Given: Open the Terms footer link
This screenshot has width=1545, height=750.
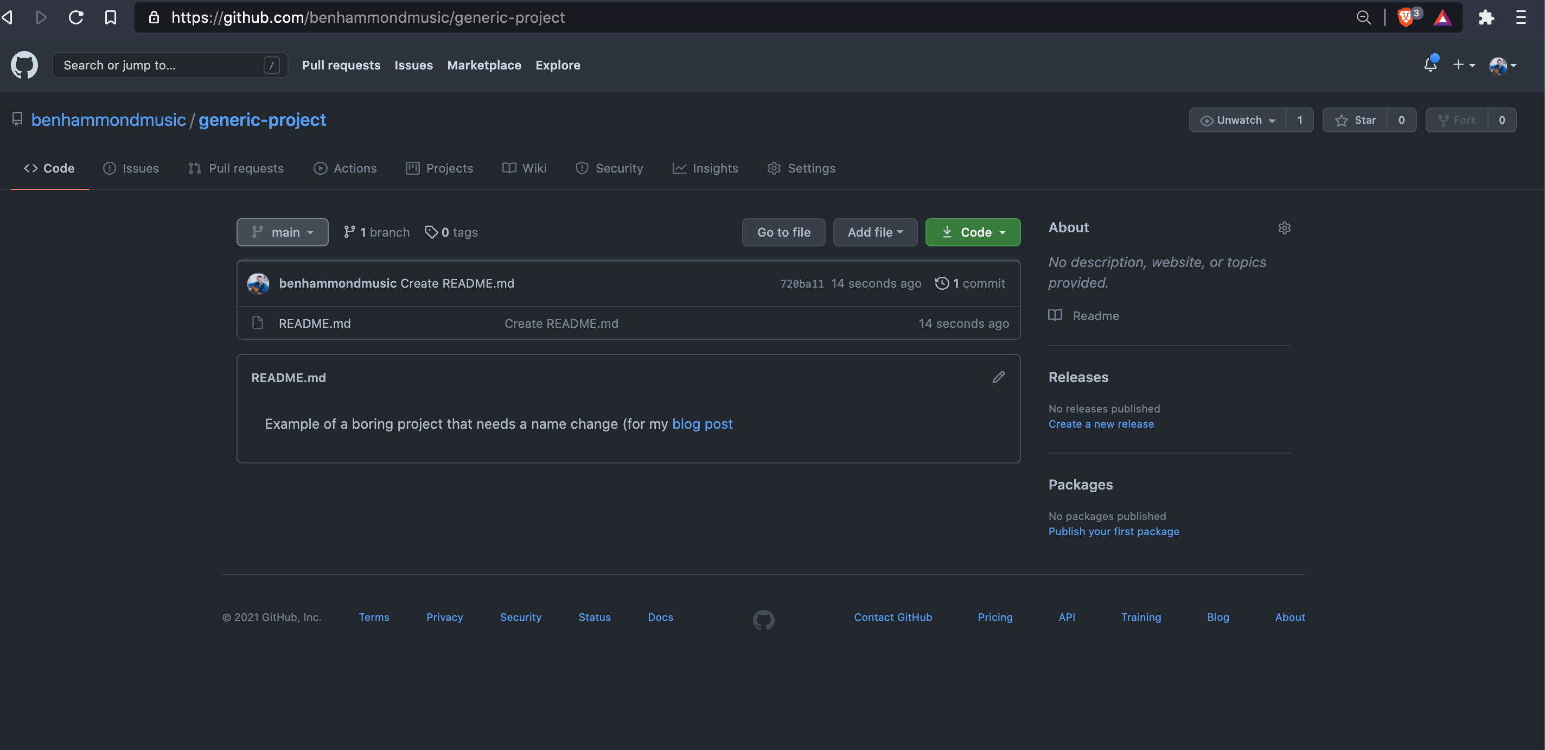Looking at the screenshot, I should pos(374,617).
